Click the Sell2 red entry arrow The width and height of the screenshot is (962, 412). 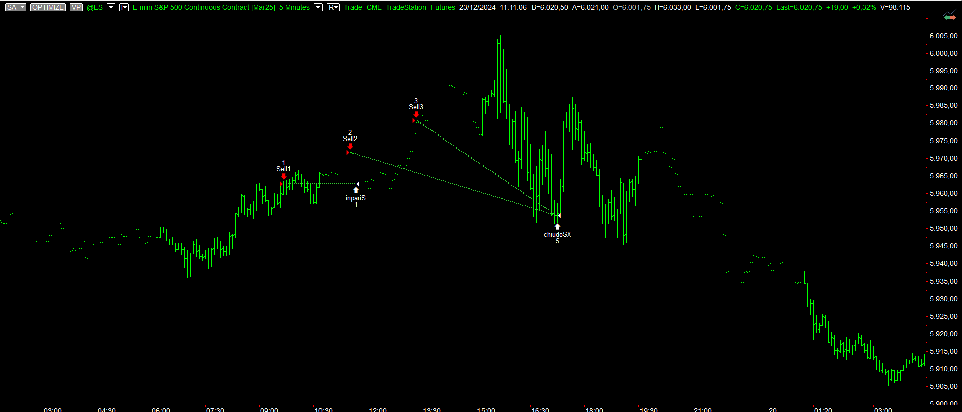[x=350, y=146]
